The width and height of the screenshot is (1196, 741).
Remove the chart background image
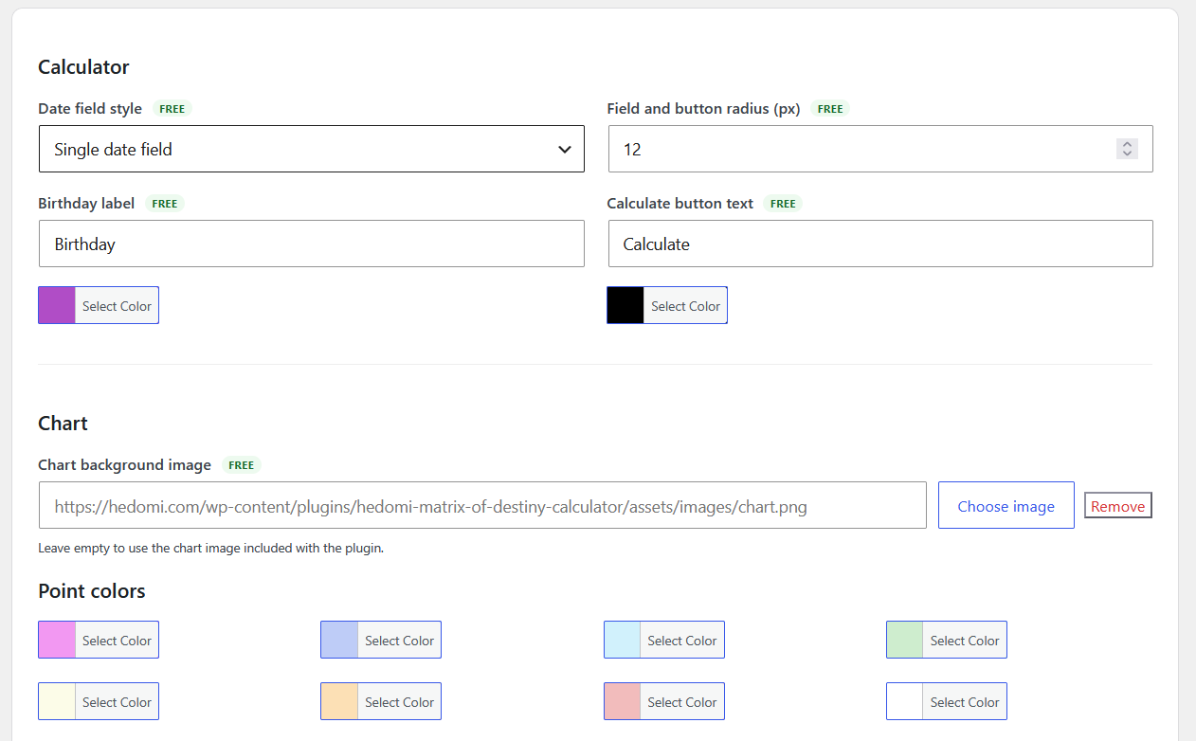point(1117,506)
